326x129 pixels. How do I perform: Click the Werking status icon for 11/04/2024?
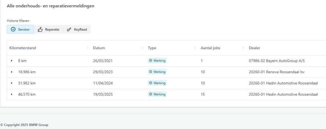click(x=151, y=83)
